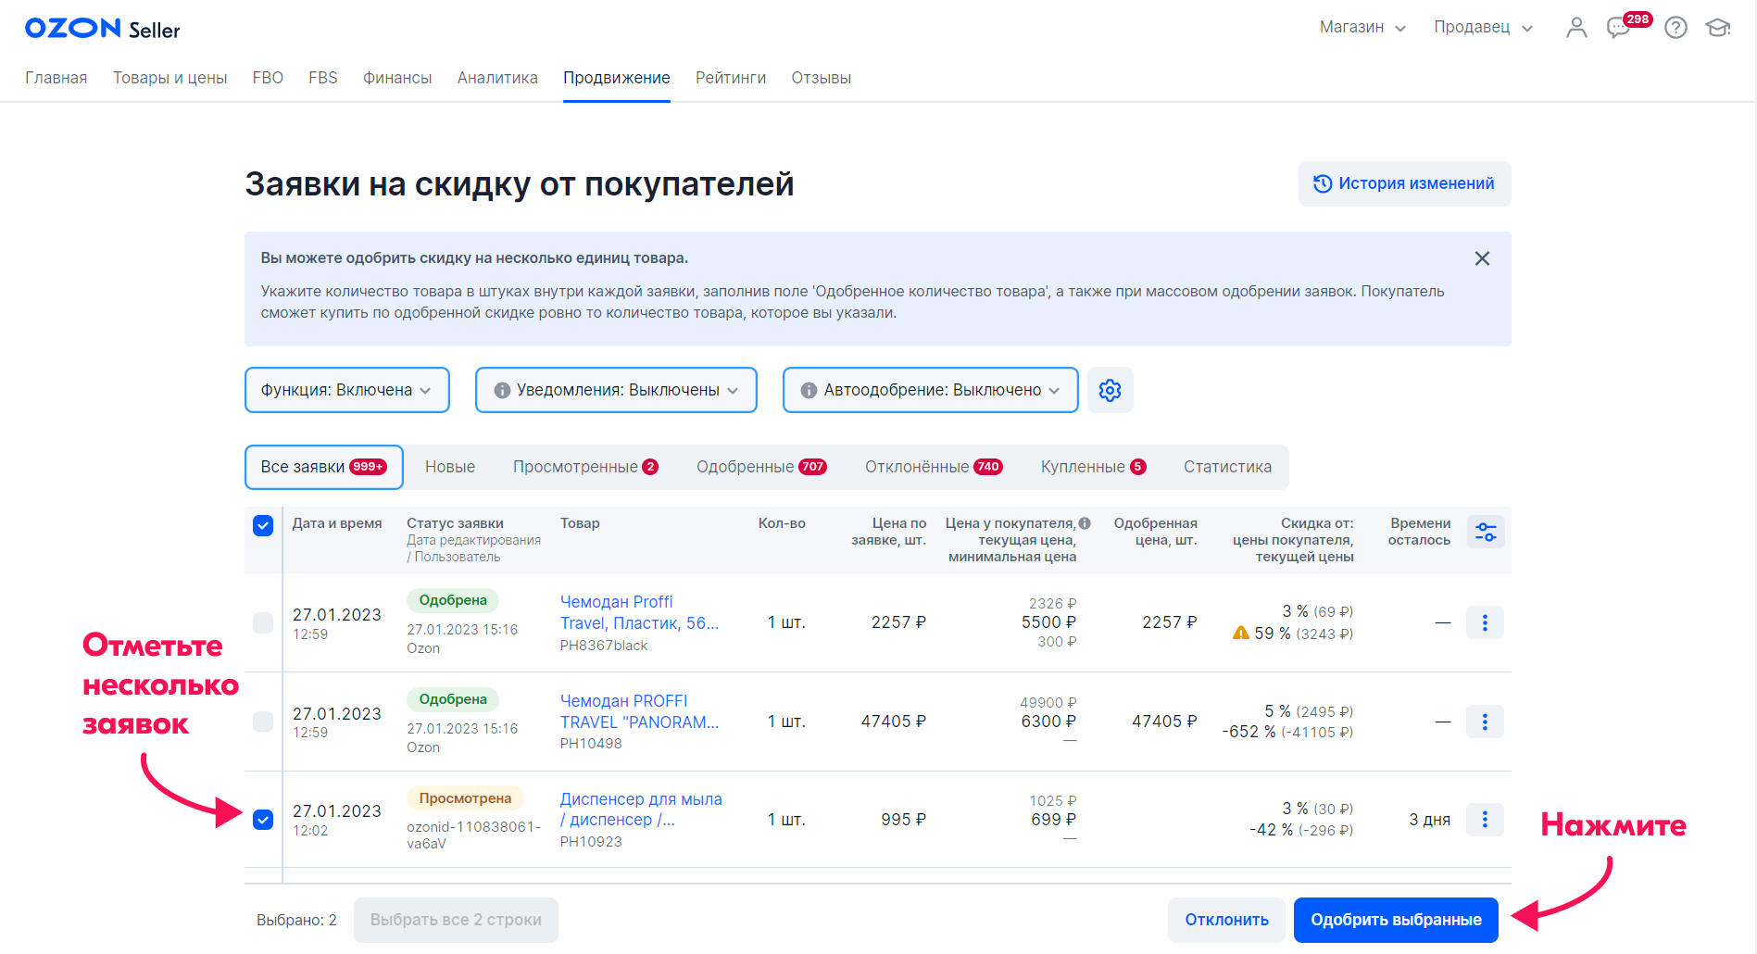Expand the Функция: Включена dropdown
1757x954 pixels.
[346, 390]
